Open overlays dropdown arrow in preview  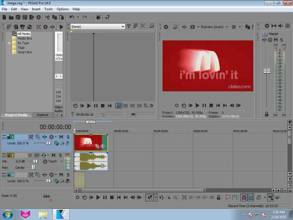pos(240,27)
